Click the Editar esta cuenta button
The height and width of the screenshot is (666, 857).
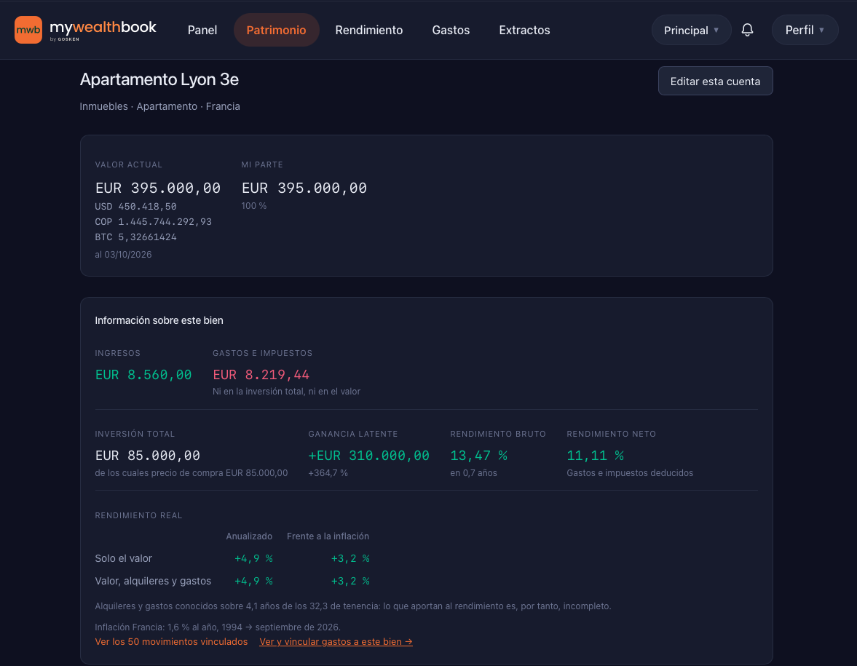(x=715, y=81)
